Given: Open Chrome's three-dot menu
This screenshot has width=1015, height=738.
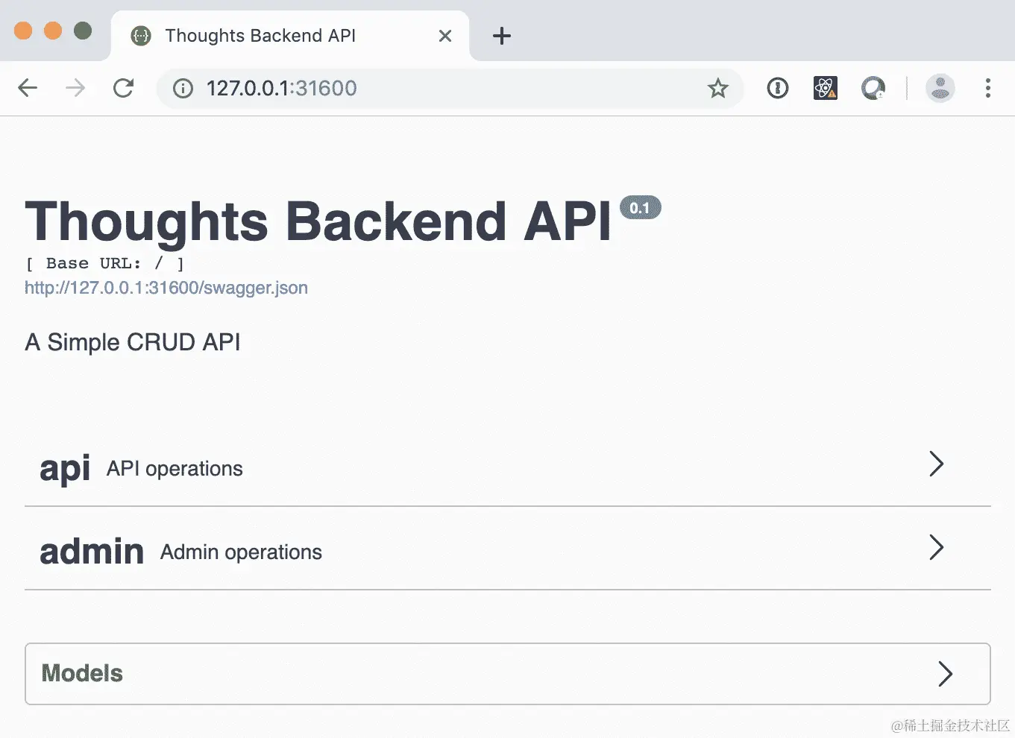Looking at the screenshot, I should (x=988, y=88).
